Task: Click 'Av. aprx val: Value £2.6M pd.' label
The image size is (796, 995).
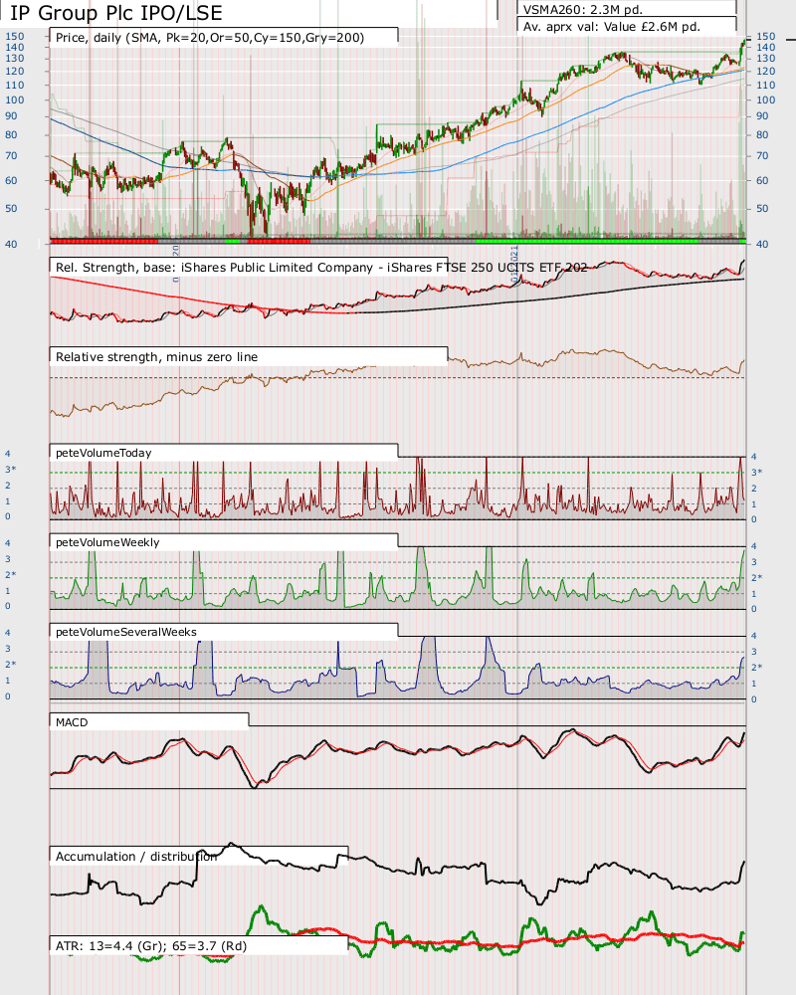Action: coord(611,27)
